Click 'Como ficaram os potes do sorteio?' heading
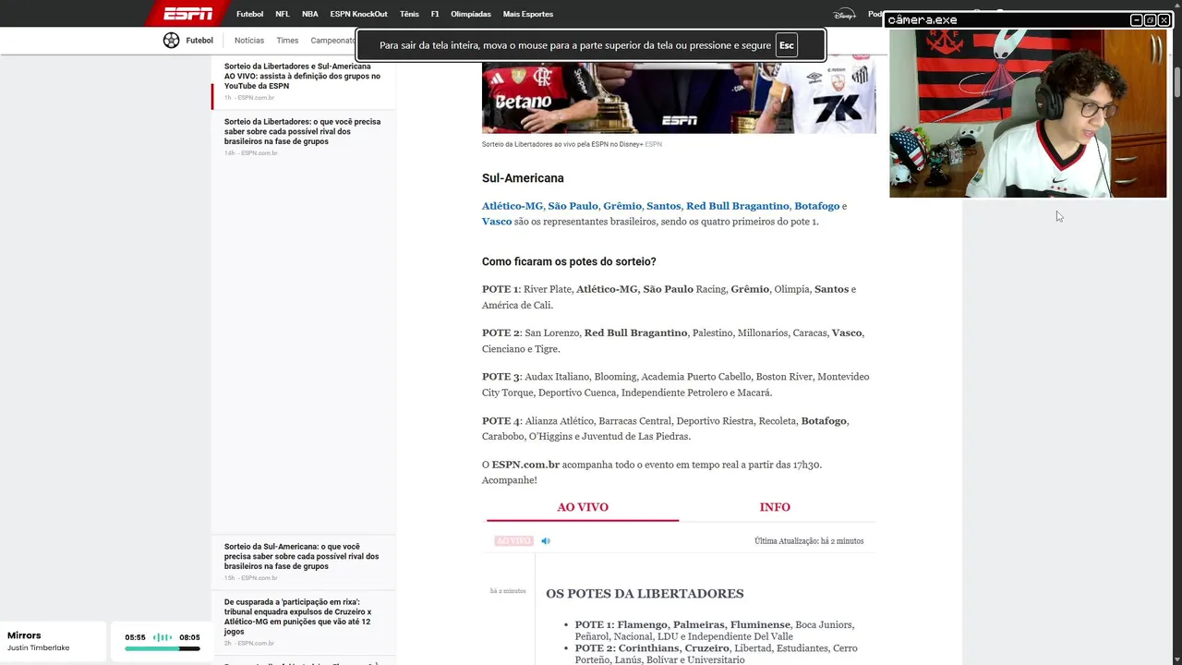The width and height of the screenshot is (1182, 665). click(x=569, y=261)
